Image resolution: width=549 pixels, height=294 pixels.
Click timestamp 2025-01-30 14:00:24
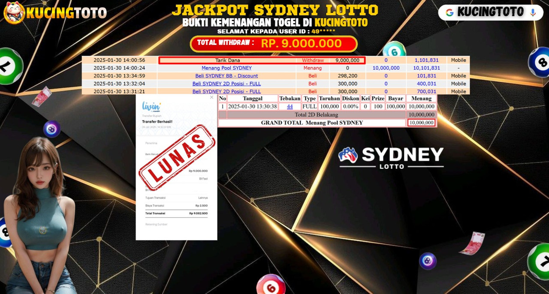(x=119, y=68)
